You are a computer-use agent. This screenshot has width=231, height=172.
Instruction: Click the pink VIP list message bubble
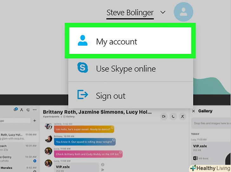coord(88,154)
